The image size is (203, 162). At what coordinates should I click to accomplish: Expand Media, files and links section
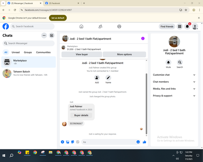coord(174,89)
